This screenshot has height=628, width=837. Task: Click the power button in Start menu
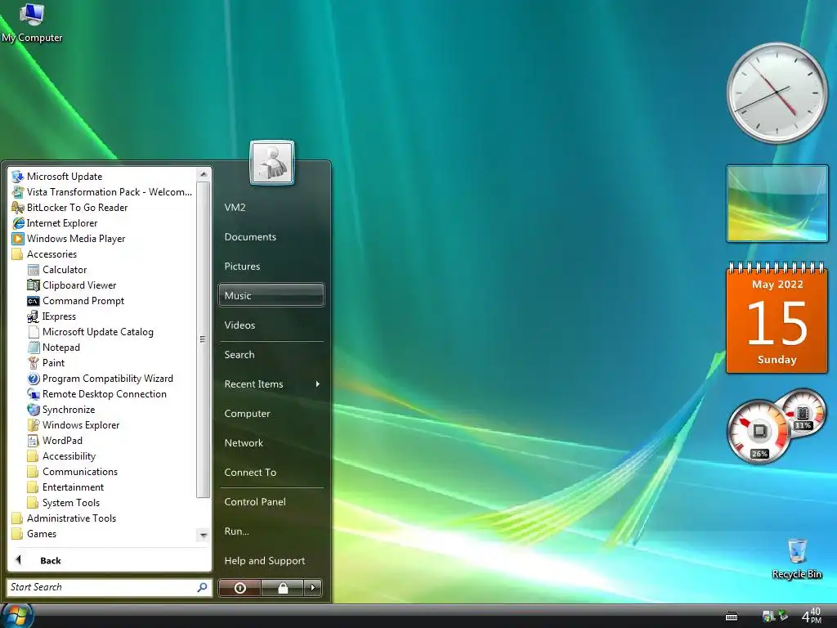click(239, 587)
